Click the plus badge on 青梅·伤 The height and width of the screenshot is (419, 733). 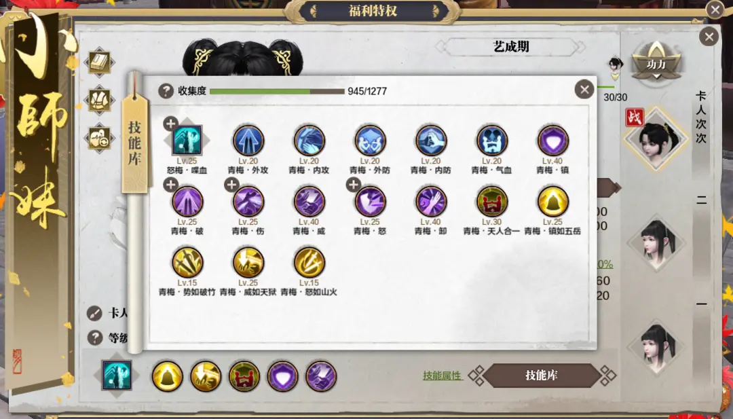point(231,185)
